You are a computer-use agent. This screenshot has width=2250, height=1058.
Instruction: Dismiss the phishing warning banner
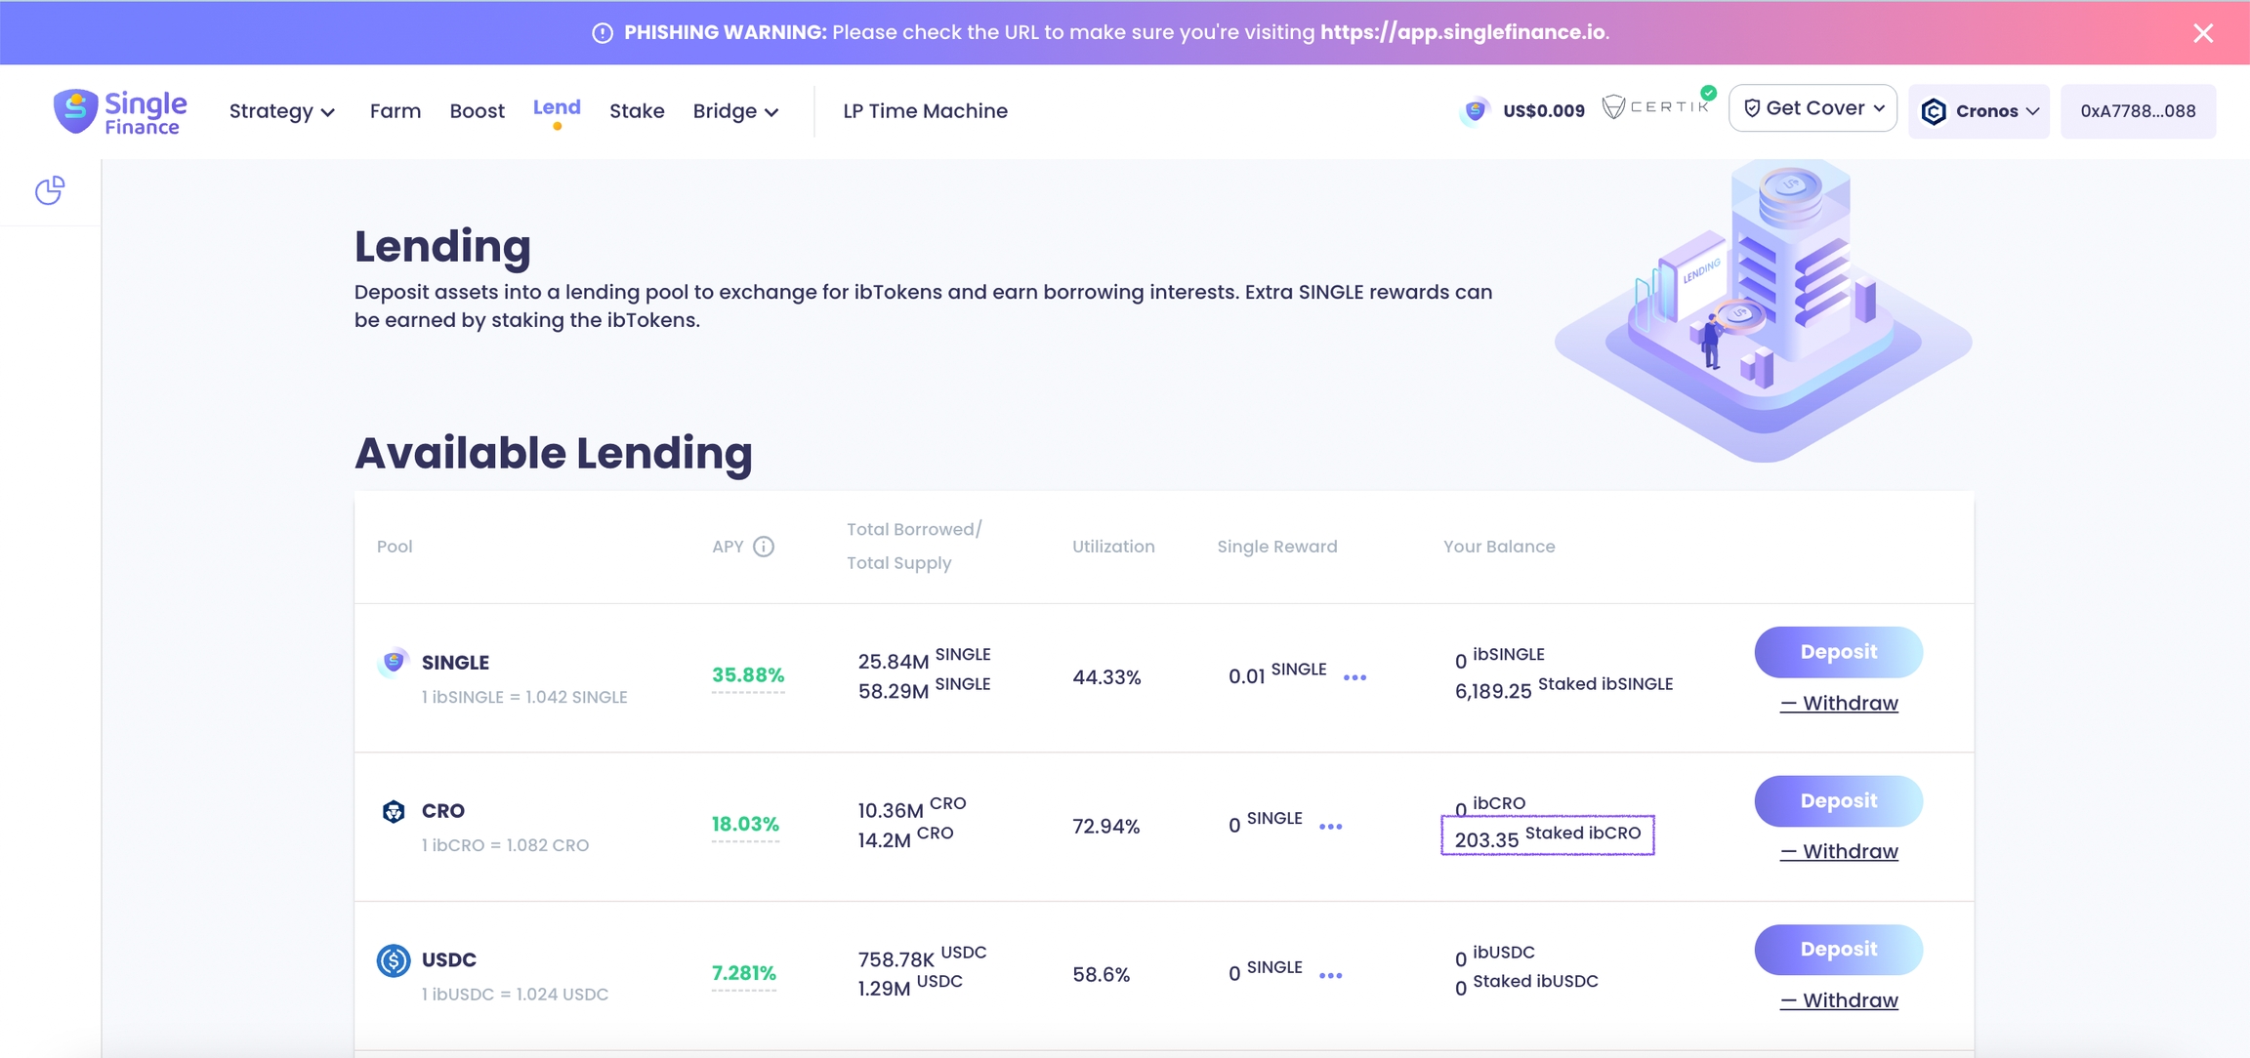point(2203,33)
